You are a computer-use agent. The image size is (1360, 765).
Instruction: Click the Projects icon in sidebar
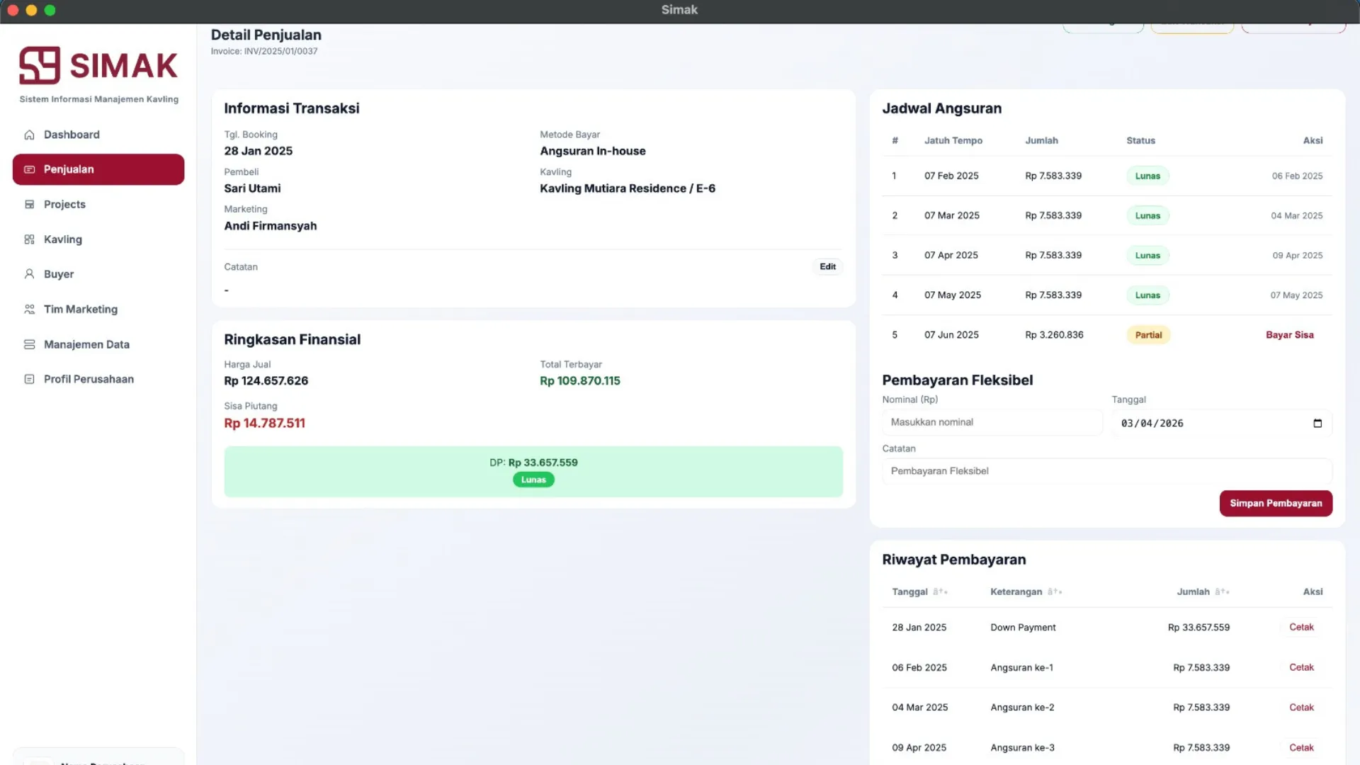coord(29,205)
